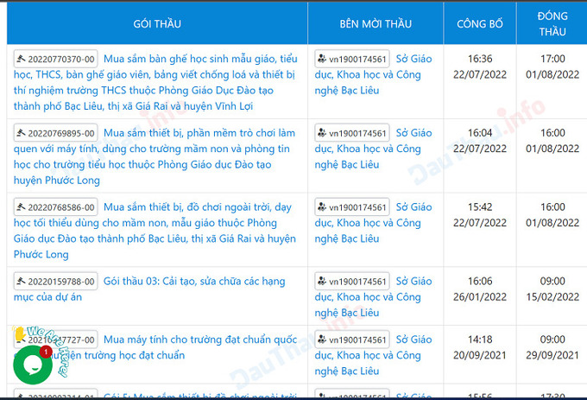
Task: Click the 'ĐÓNG THẦU' column header
Action: click(552, 23)
